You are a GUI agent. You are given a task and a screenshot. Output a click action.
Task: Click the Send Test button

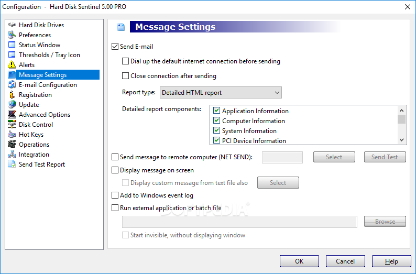pos(385,157)
